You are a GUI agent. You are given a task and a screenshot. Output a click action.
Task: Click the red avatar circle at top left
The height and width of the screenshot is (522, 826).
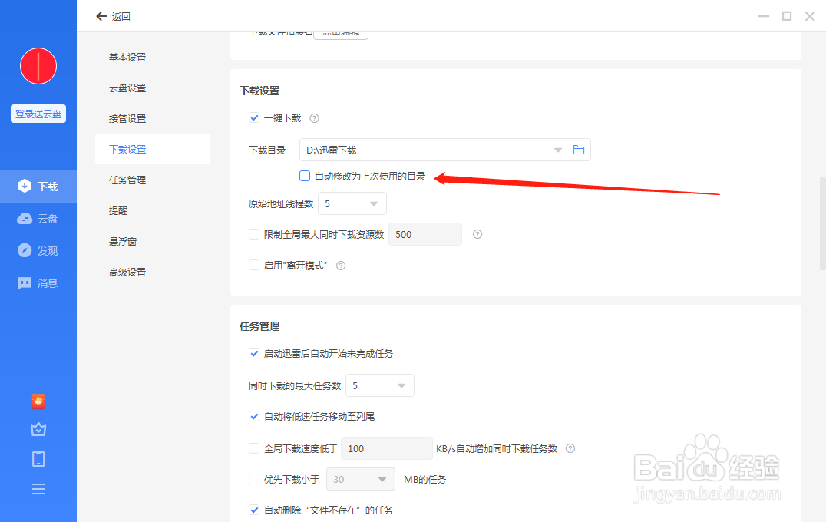[x=38, y=66]
